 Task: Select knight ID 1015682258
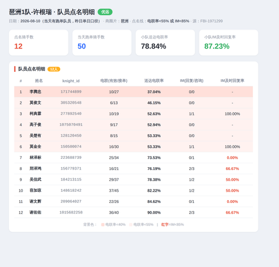pyautogui.click(x=71, y=212)
